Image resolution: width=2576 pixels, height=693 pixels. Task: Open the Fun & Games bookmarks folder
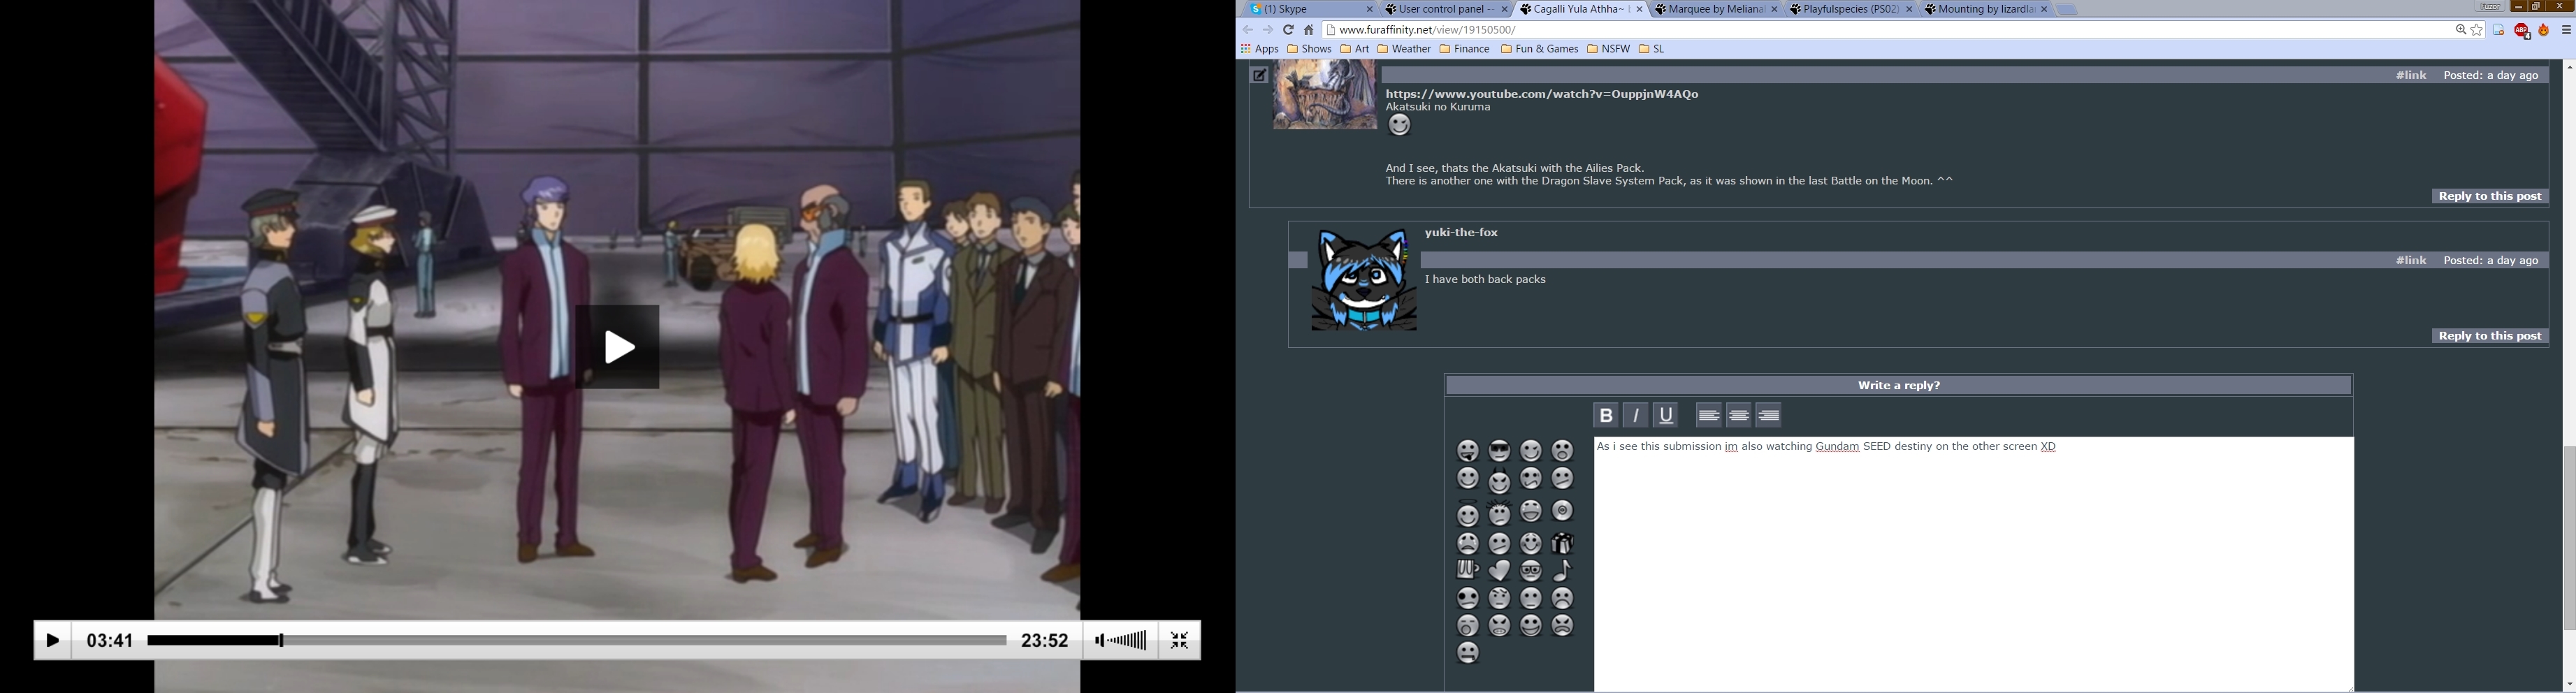(x=1540, y=49)
